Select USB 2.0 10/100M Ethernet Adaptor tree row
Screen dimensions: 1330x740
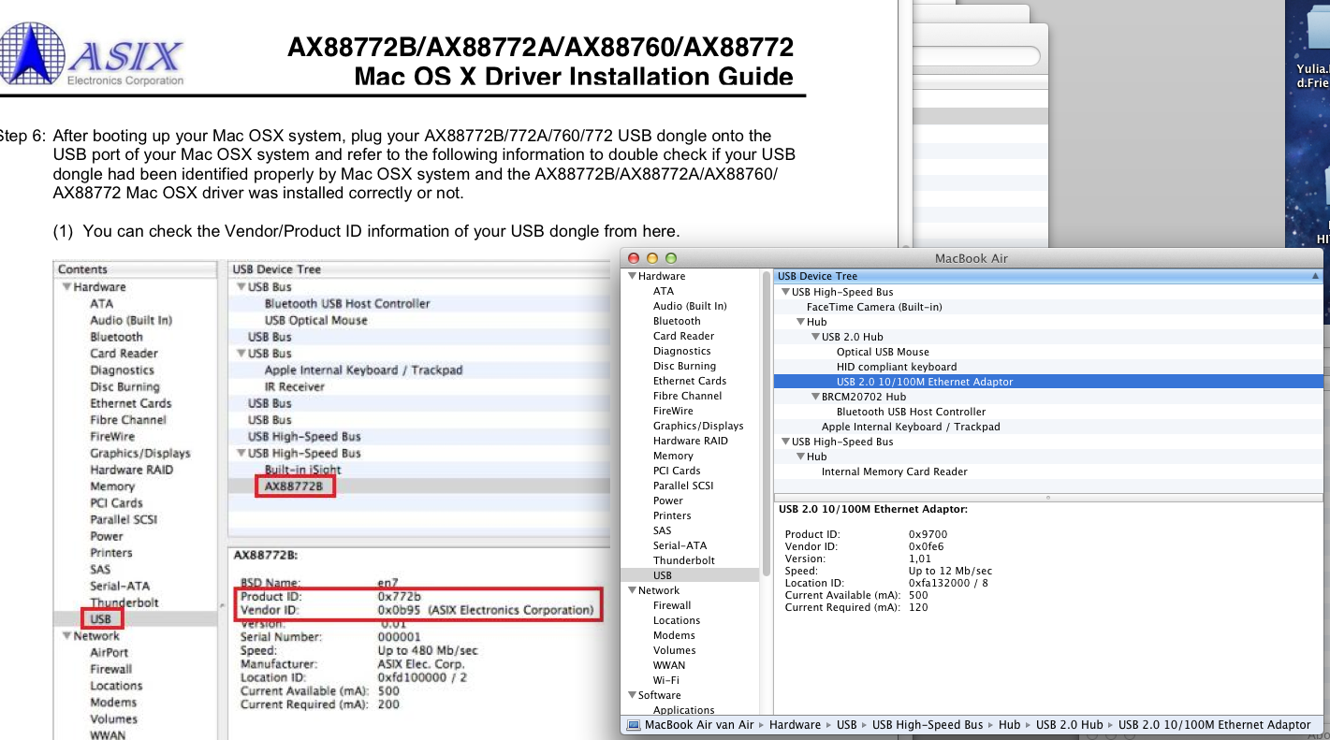pyautogui.click(x=1048, y=382)
